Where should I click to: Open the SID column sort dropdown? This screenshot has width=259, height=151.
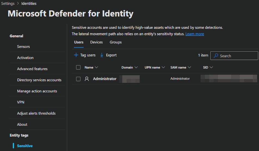point(211,67)
